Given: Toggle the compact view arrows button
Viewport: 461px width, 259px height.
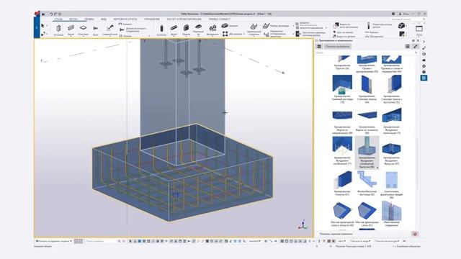Looking at the screenshot, I should click(415, 46).
